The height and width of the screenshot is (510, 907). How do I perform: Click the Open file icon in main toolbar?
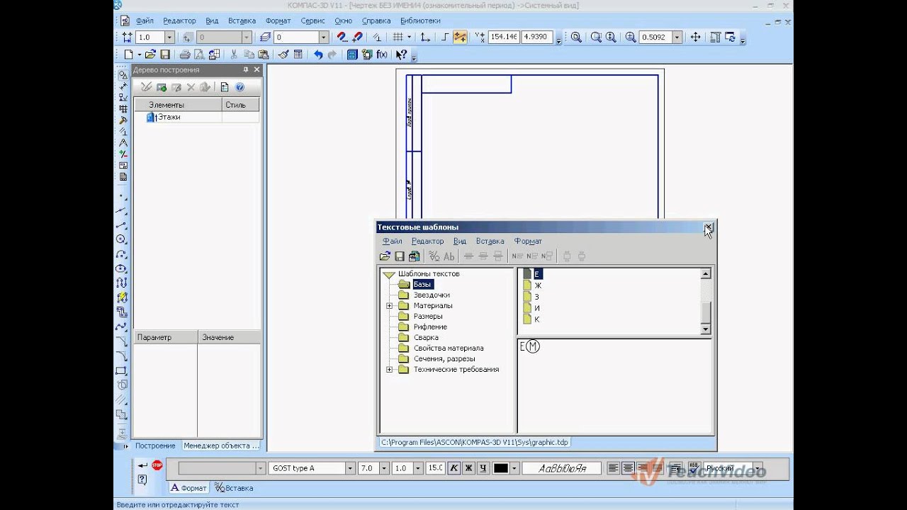(x=150, y=55)
